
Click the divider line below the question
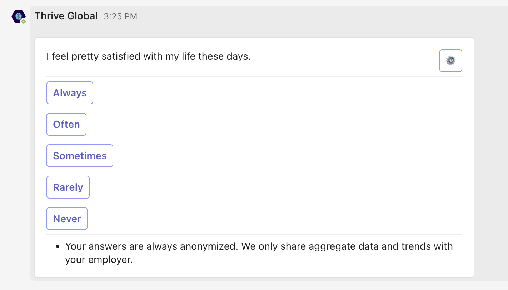(254, 77)
